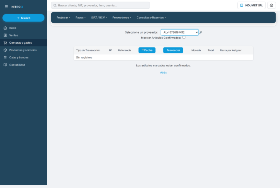Click the Referencia column header

pyautogui.click(x=125, y=50)
